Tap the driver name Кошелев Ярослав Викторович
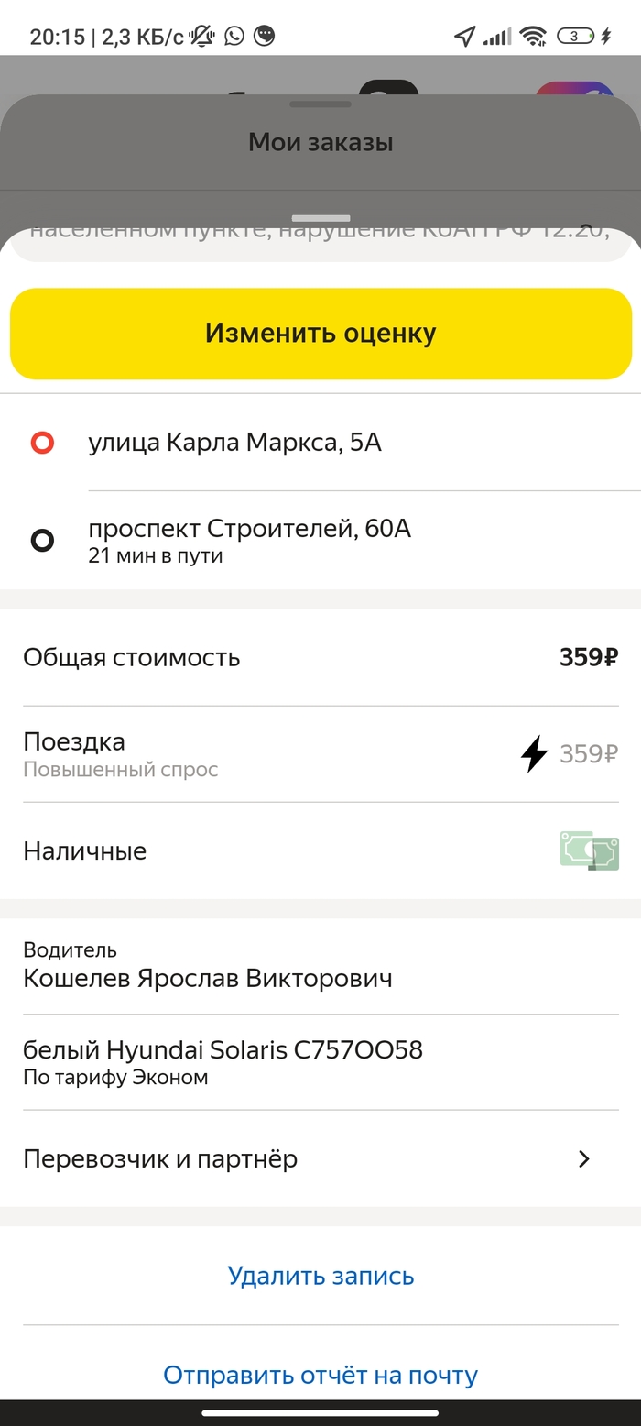 pyautogui.click(x=208, y=978)
